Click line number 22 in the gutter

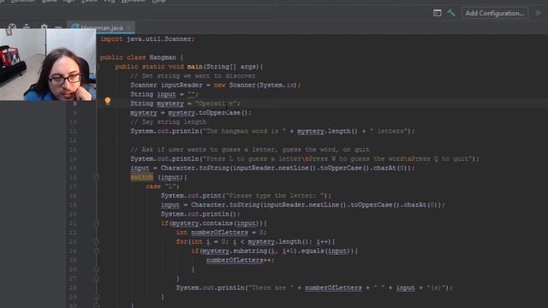[73, 233]
